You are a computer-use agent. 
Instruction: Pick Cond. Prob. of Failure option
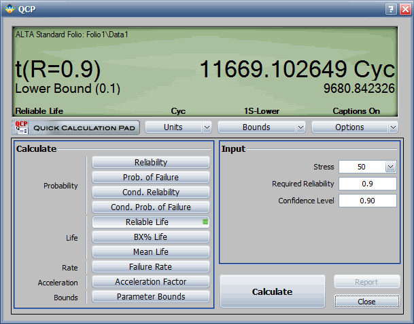pos(150,207)
